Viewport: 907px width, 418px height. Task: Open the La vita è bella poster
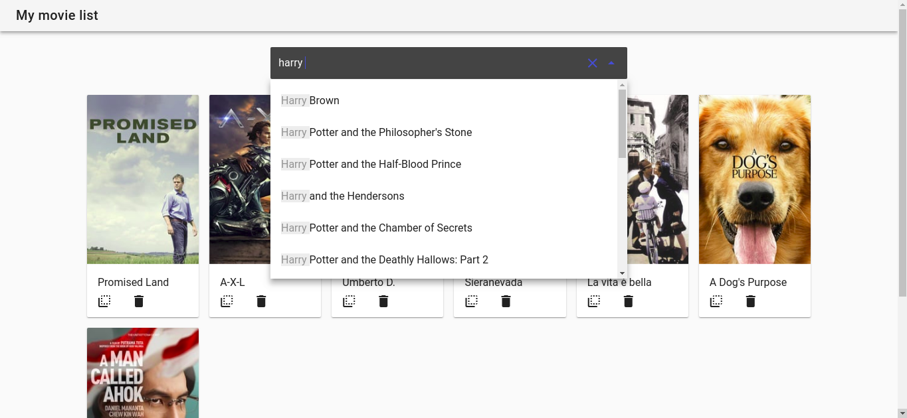pos(658,179)
